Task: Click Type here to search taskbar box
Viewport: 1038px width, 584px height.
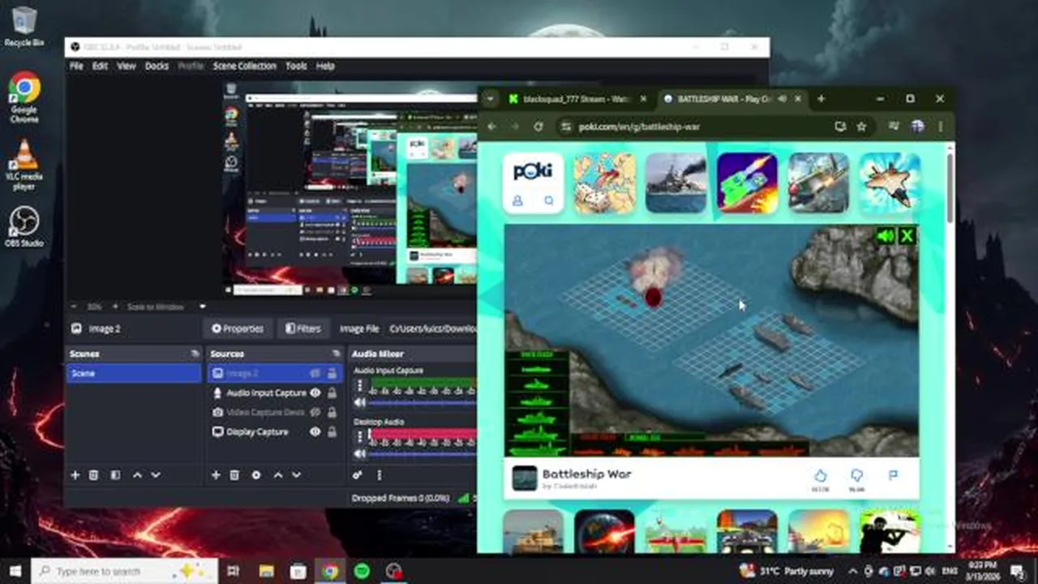Action: (125, 571)
